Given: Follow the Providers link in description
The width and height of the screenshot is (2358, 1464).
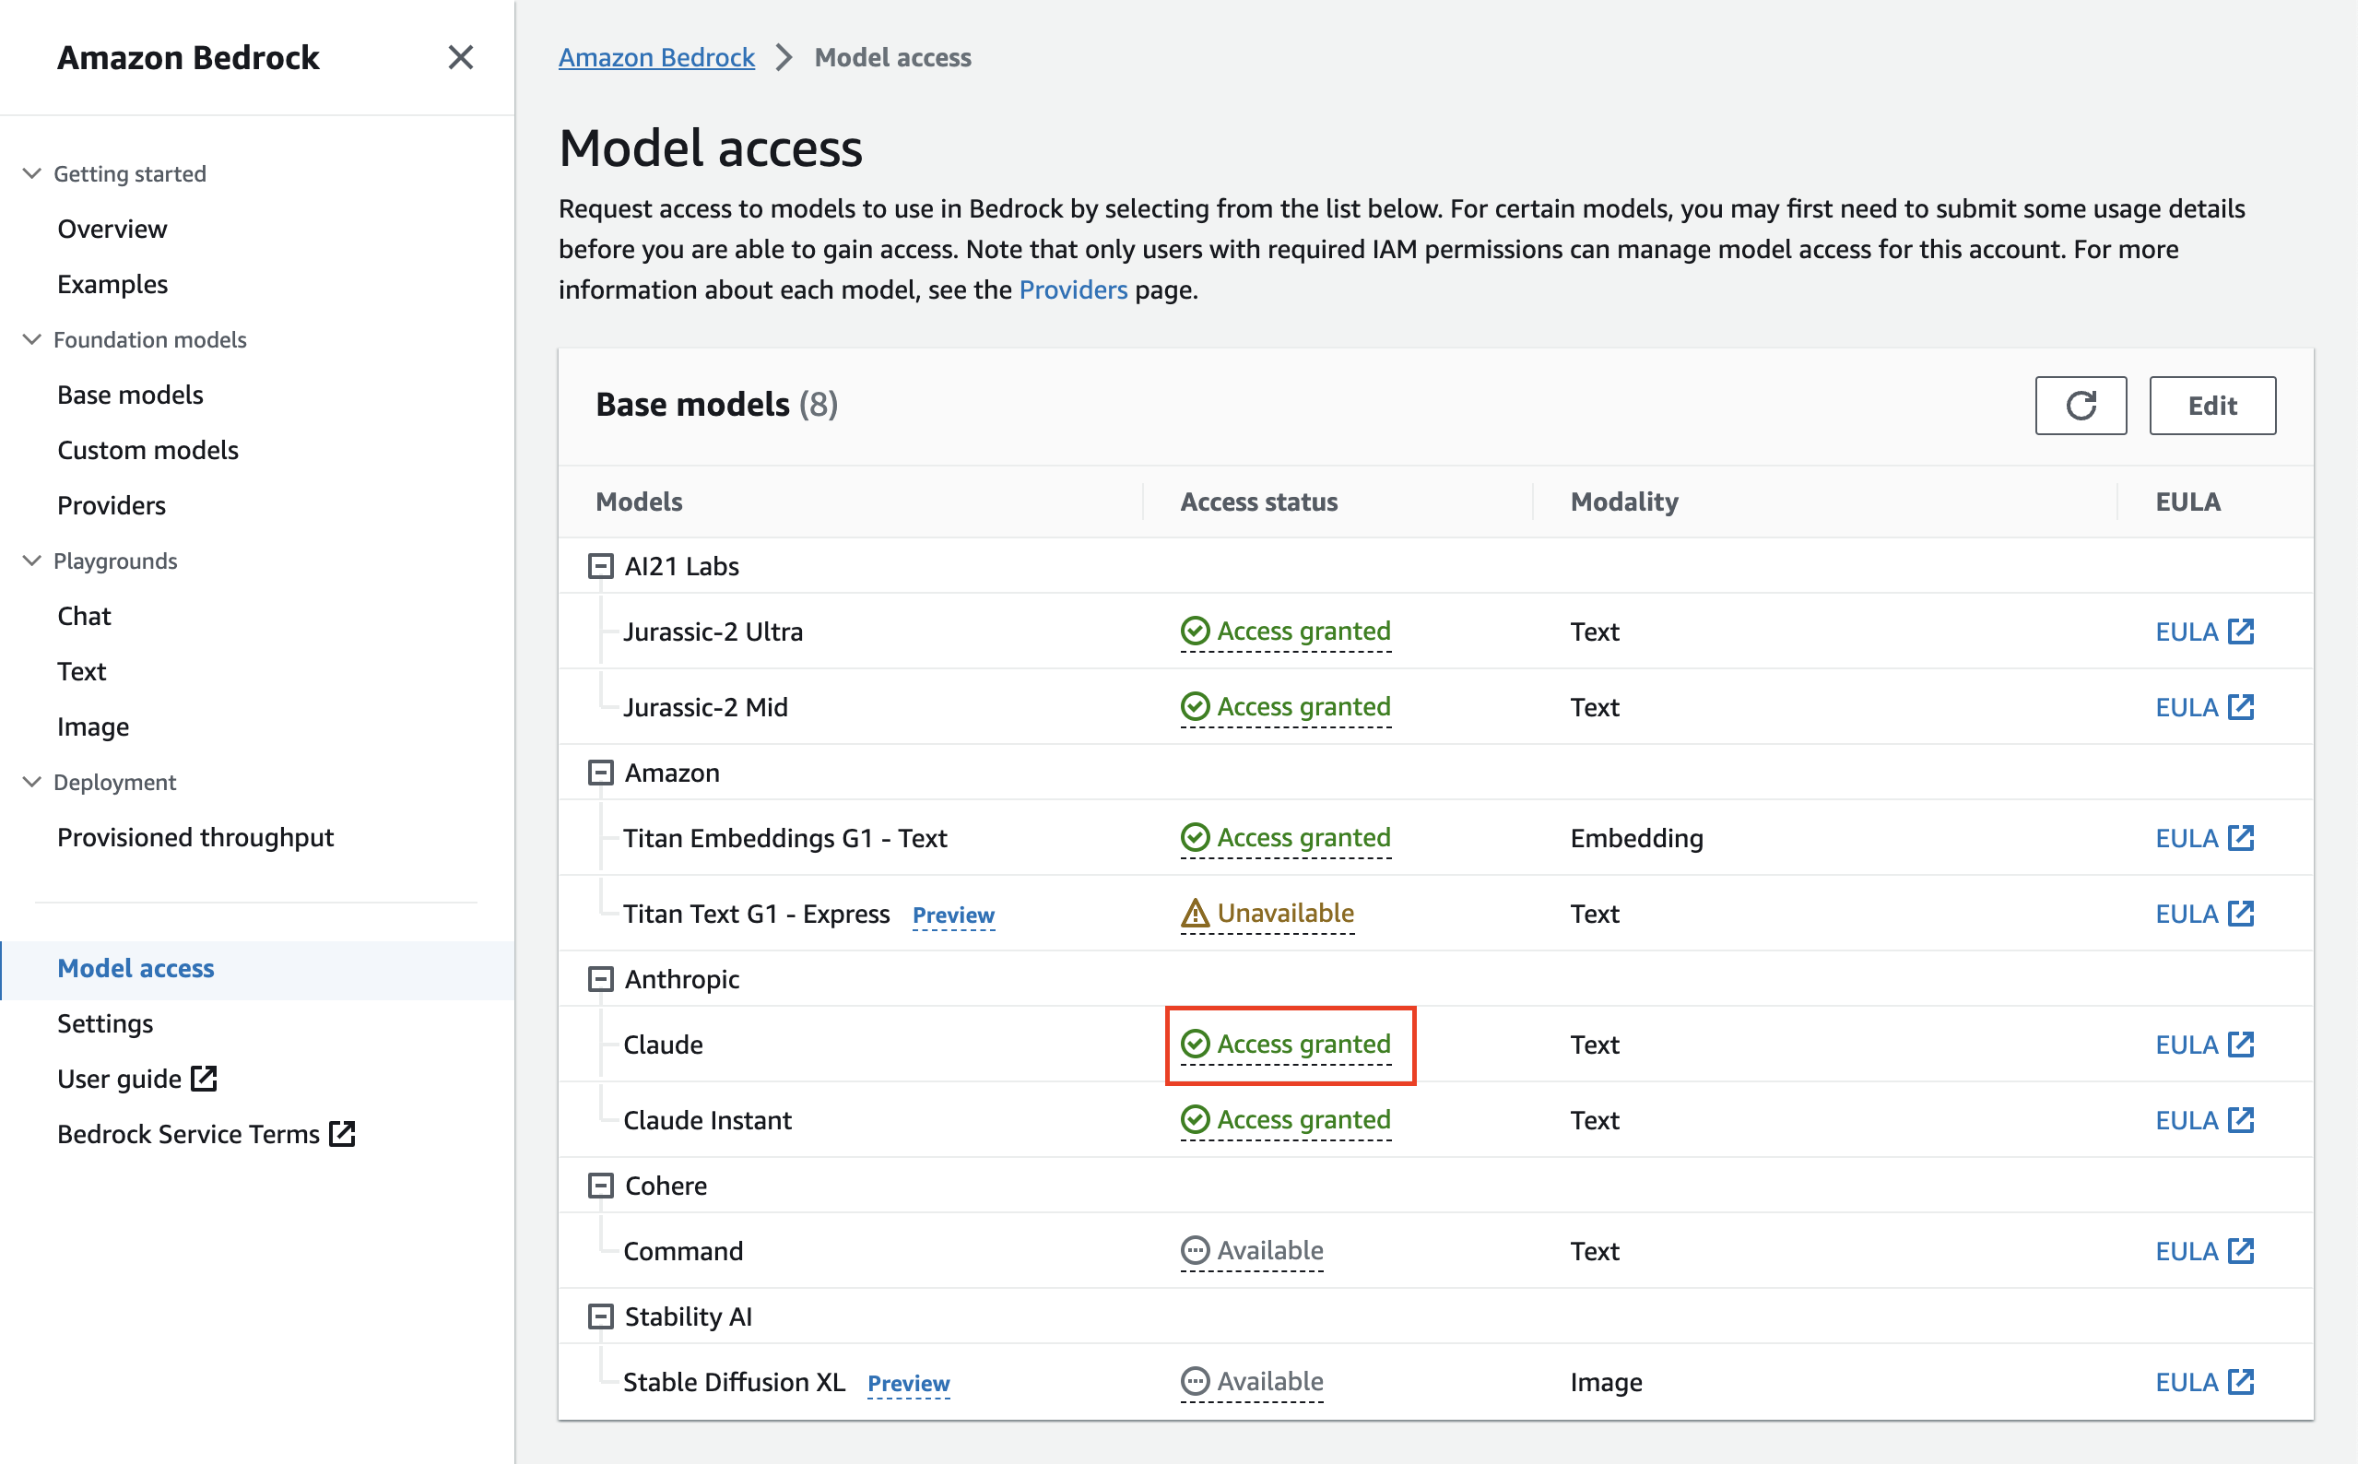Looking at the screenshot, I should [1072, 289].
